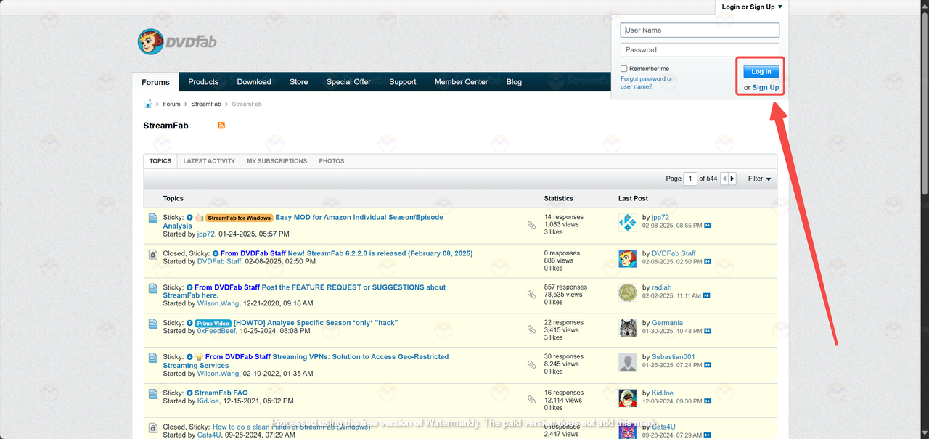
Task: Click the DVDFab logo
Action: tap(177, 42)
